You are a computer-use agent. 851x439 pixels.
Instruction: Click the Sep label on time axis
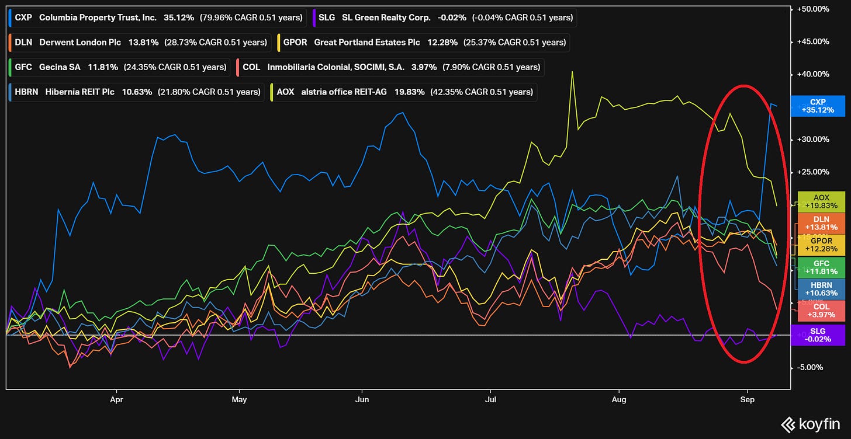pos(747,400)
